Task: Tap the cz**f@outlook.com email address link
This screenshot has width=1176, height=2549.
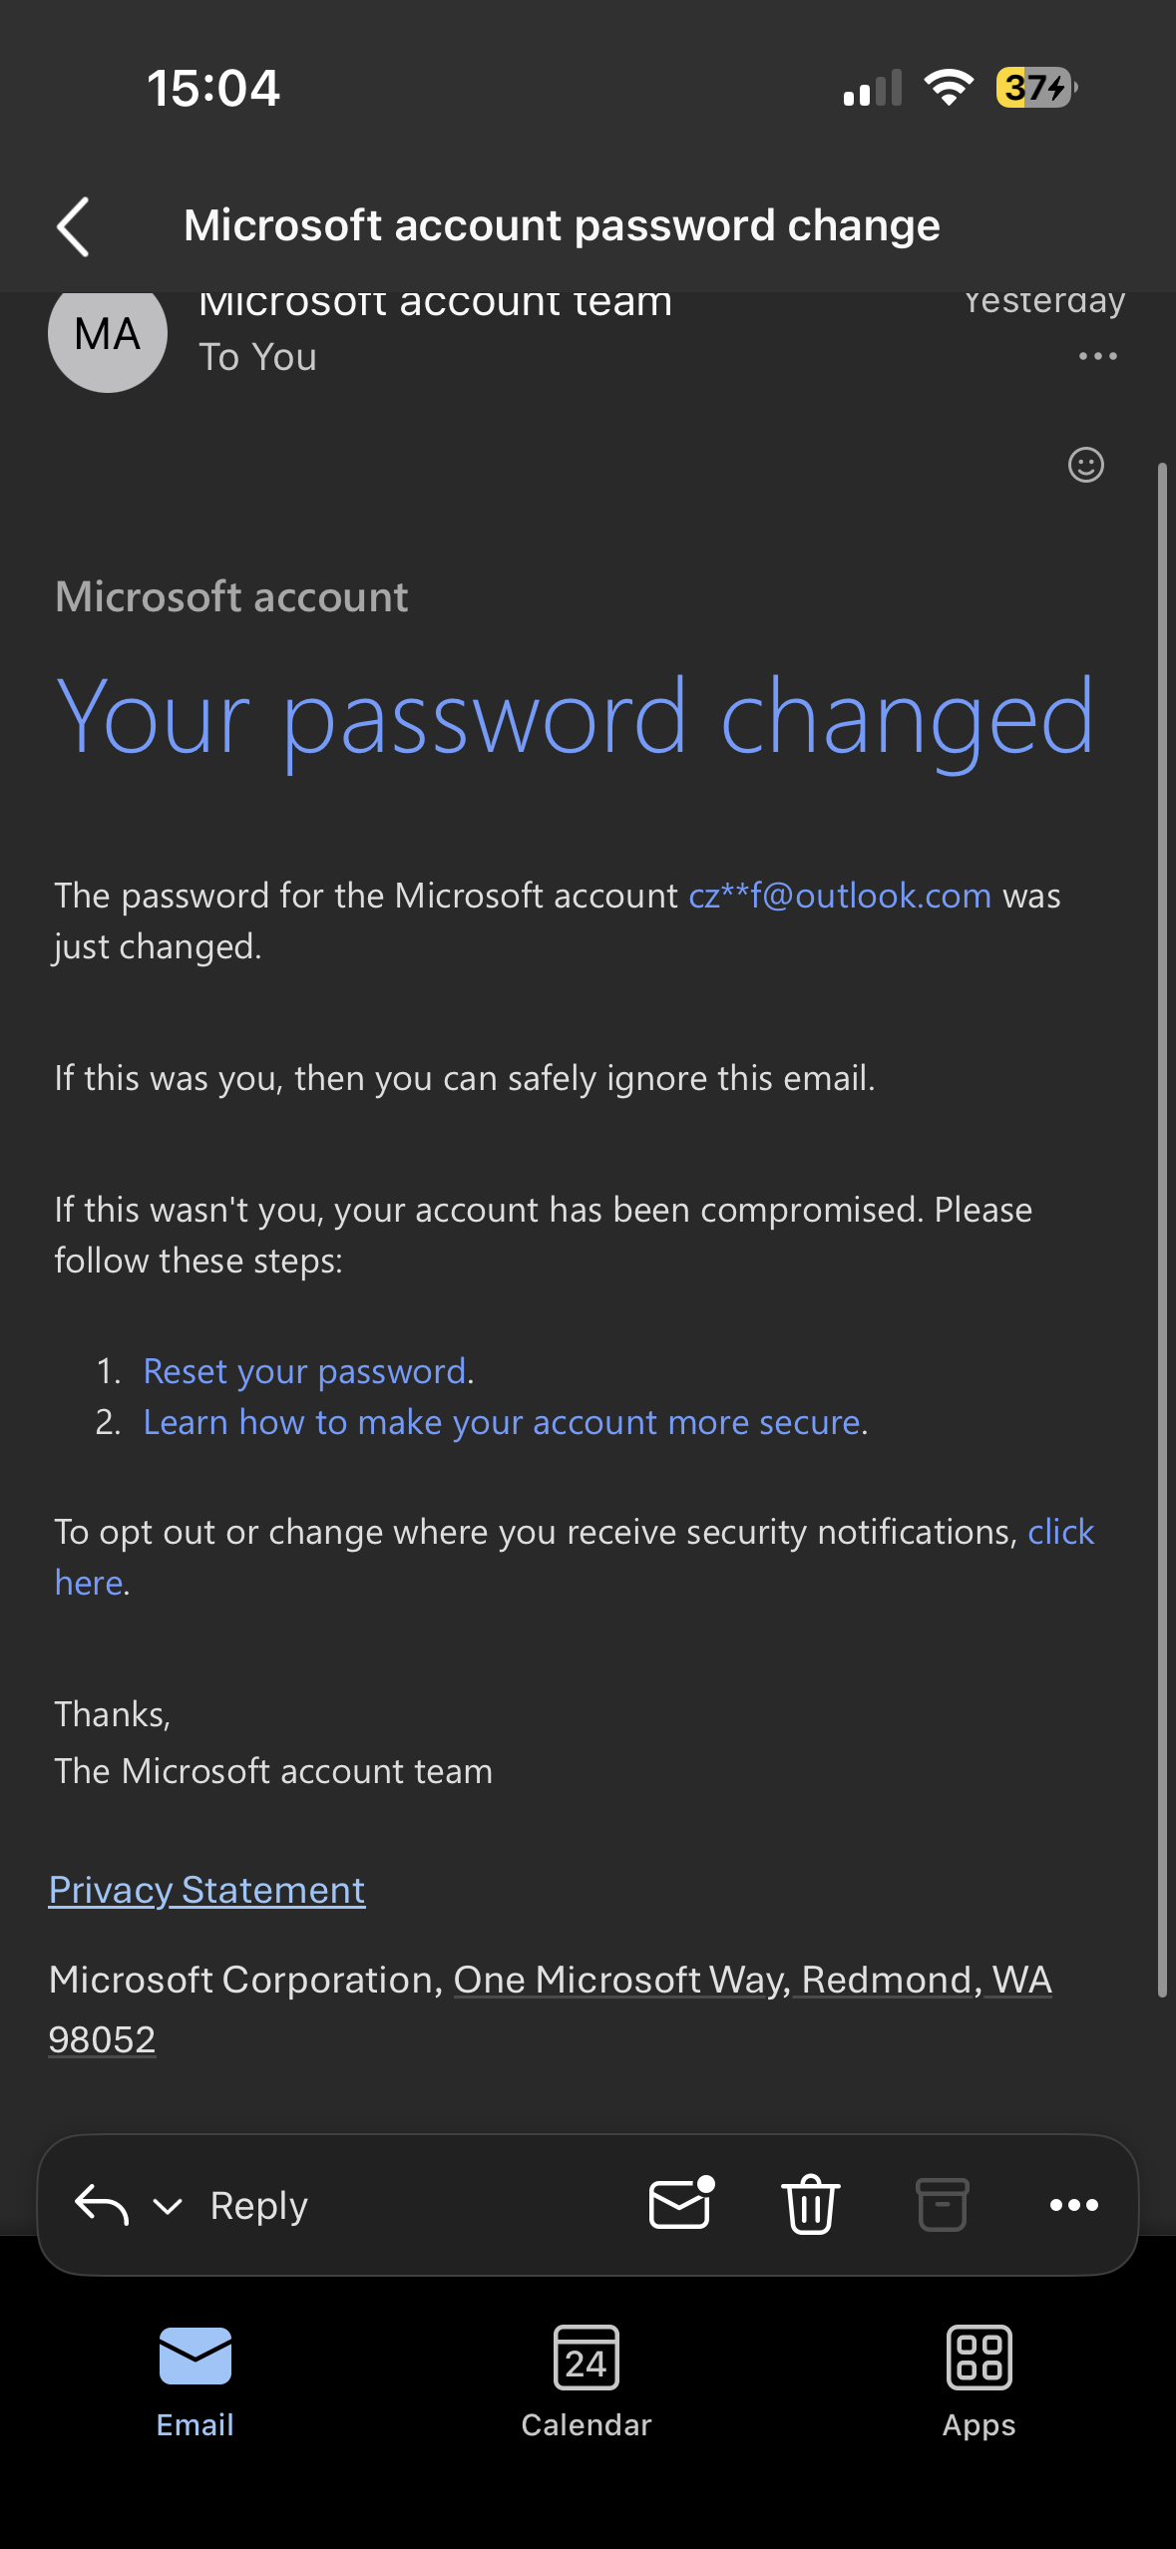Action: point(840,896)
